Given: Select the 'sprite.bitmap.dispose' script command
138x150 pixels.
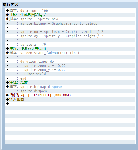Looking at the screenshot, I should (70, 87).
